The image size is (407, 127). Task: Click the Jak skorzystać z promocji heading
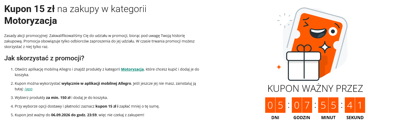44,58
